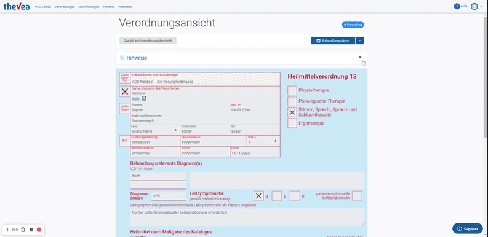488x237 pixels.
Task: Click the thevea logo
Action: pyautogui.click(x=17, y=7)
